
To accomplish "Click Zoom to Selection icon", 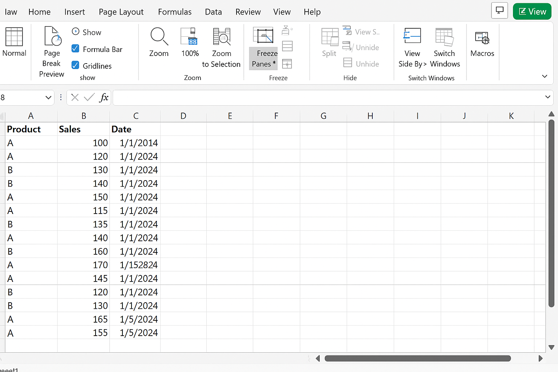I will coord(222,36).
